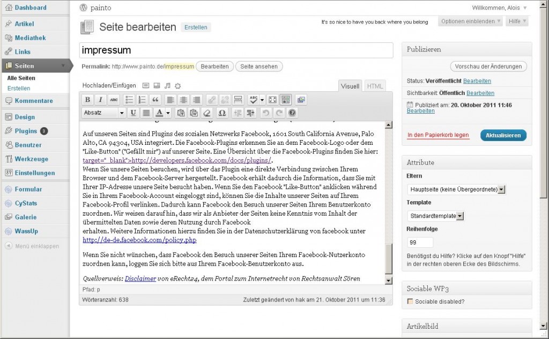
Task: Underline text with the U icon
Action: click(x=133, y=113)
